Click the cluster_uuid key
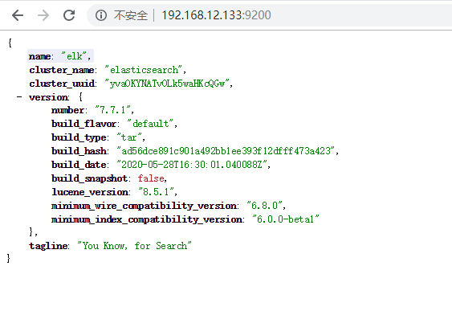This screenshot has width=452, height=311. coord(62,84)
